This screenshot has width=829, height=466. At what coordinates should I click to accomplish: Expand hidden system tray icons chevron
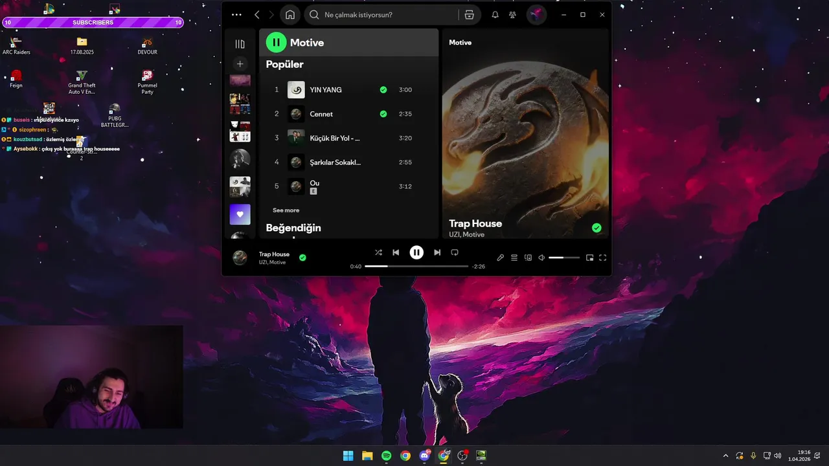click(x=725, y=456)
